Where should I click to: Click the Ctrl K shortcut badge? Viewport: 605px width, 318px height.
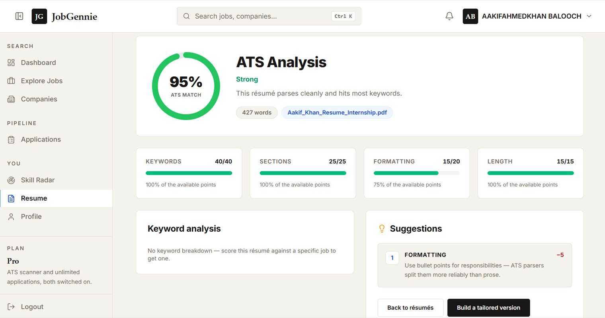coord(343,16)
